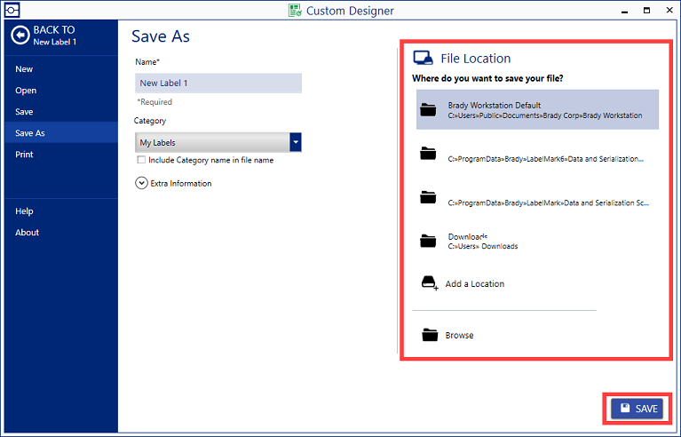Select the LabelMark6 Data and Serialization path
The width and height of the screenshot is (681, 437).
click(546, 159)
